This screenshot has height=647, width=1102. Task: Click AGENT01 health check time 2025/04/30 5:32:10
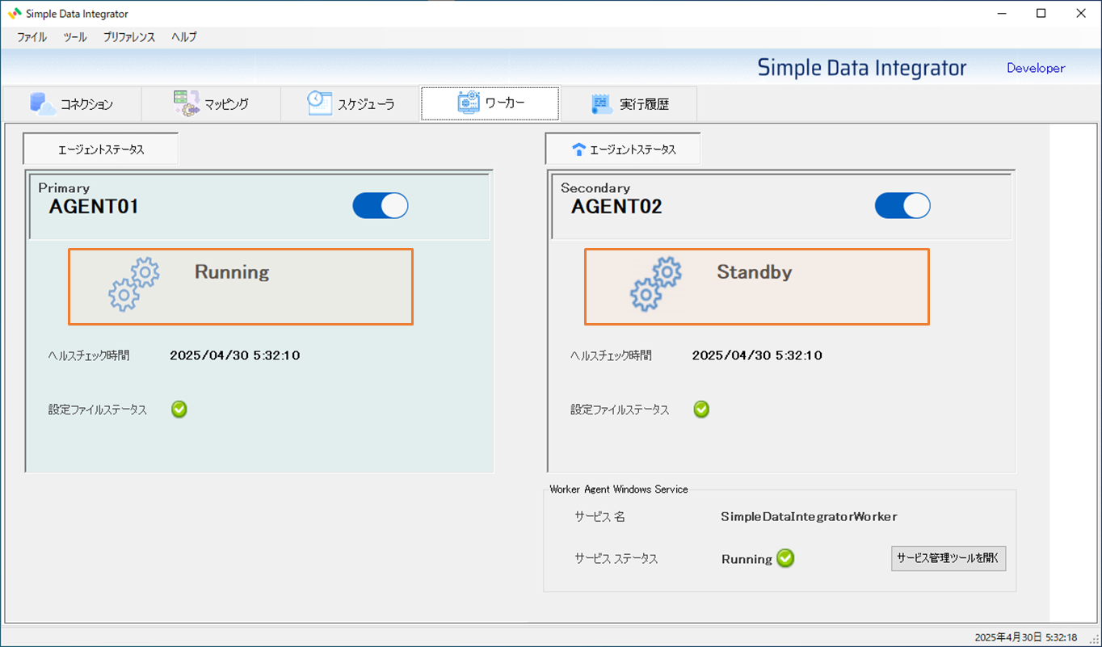coord(235,355)
